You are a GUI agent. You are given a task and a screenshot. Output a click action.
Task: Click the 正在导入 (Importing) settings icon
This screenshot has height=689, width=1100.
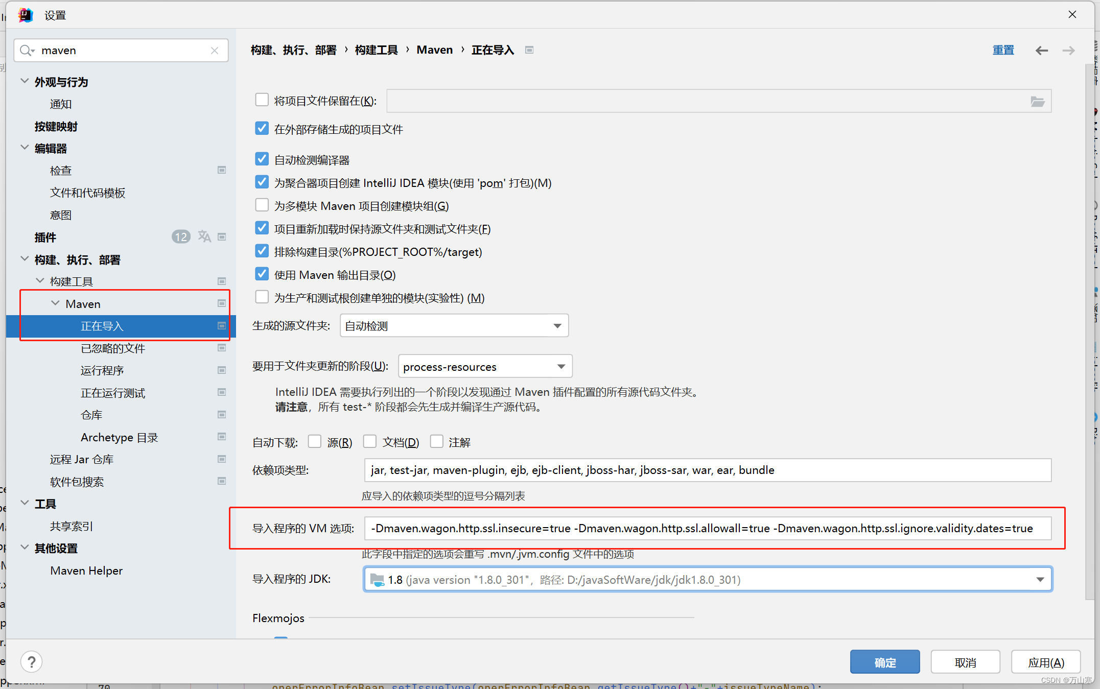pos(221,325)
